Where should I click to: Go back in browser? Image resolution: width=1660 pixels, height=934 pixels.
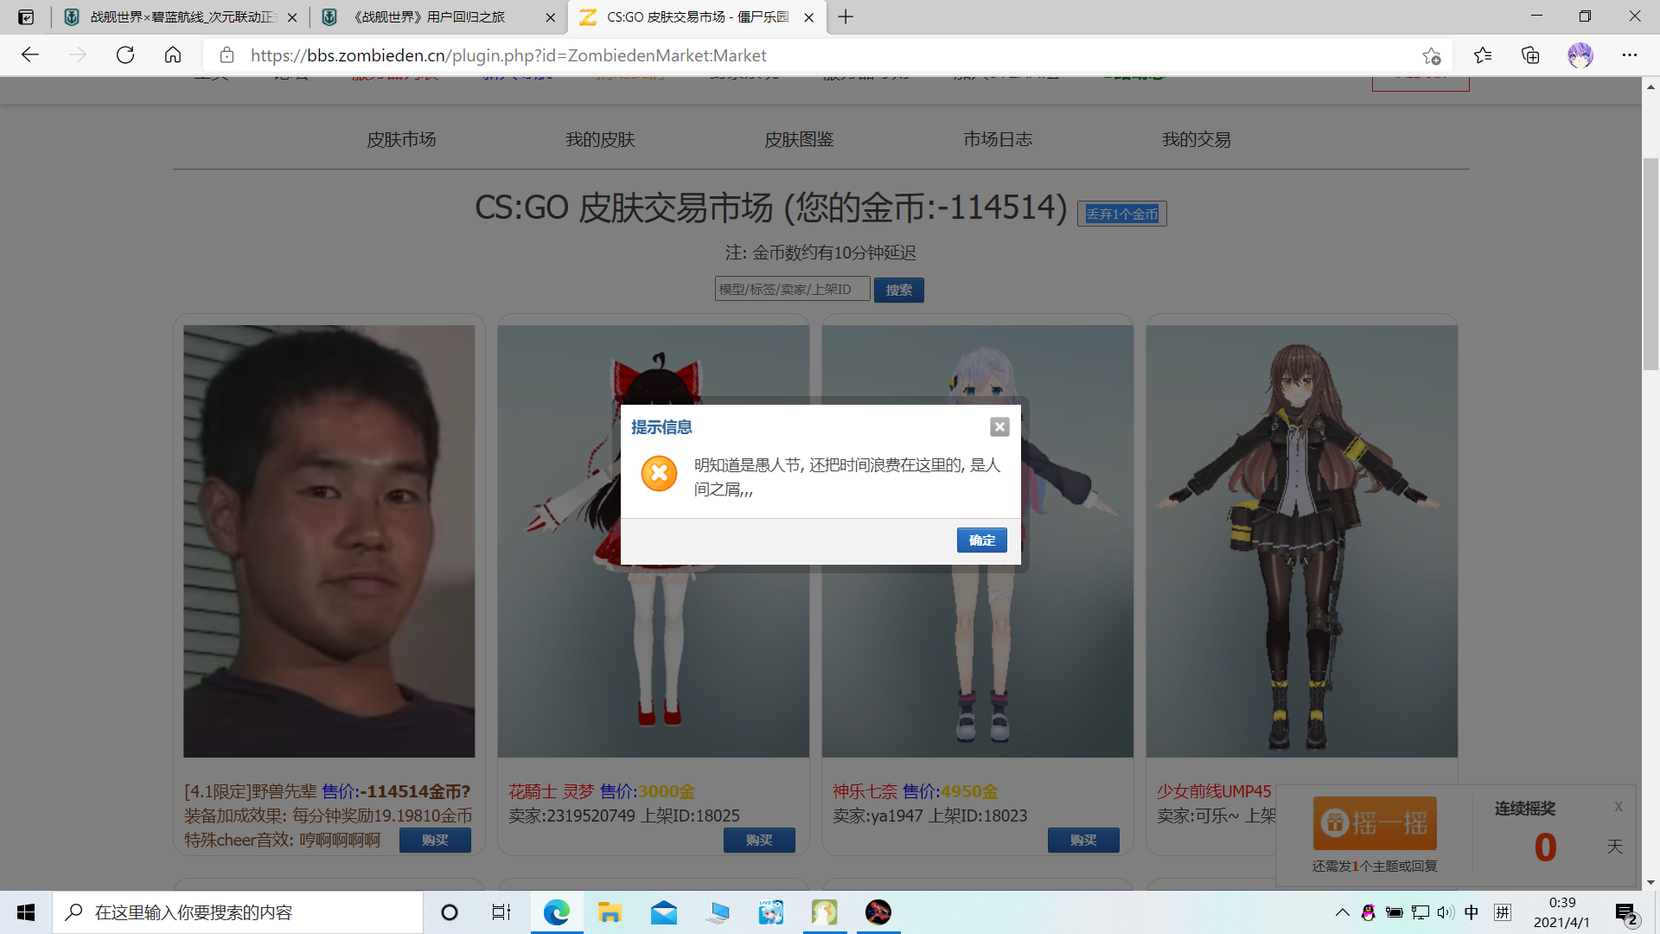click(x=30, y=55)
